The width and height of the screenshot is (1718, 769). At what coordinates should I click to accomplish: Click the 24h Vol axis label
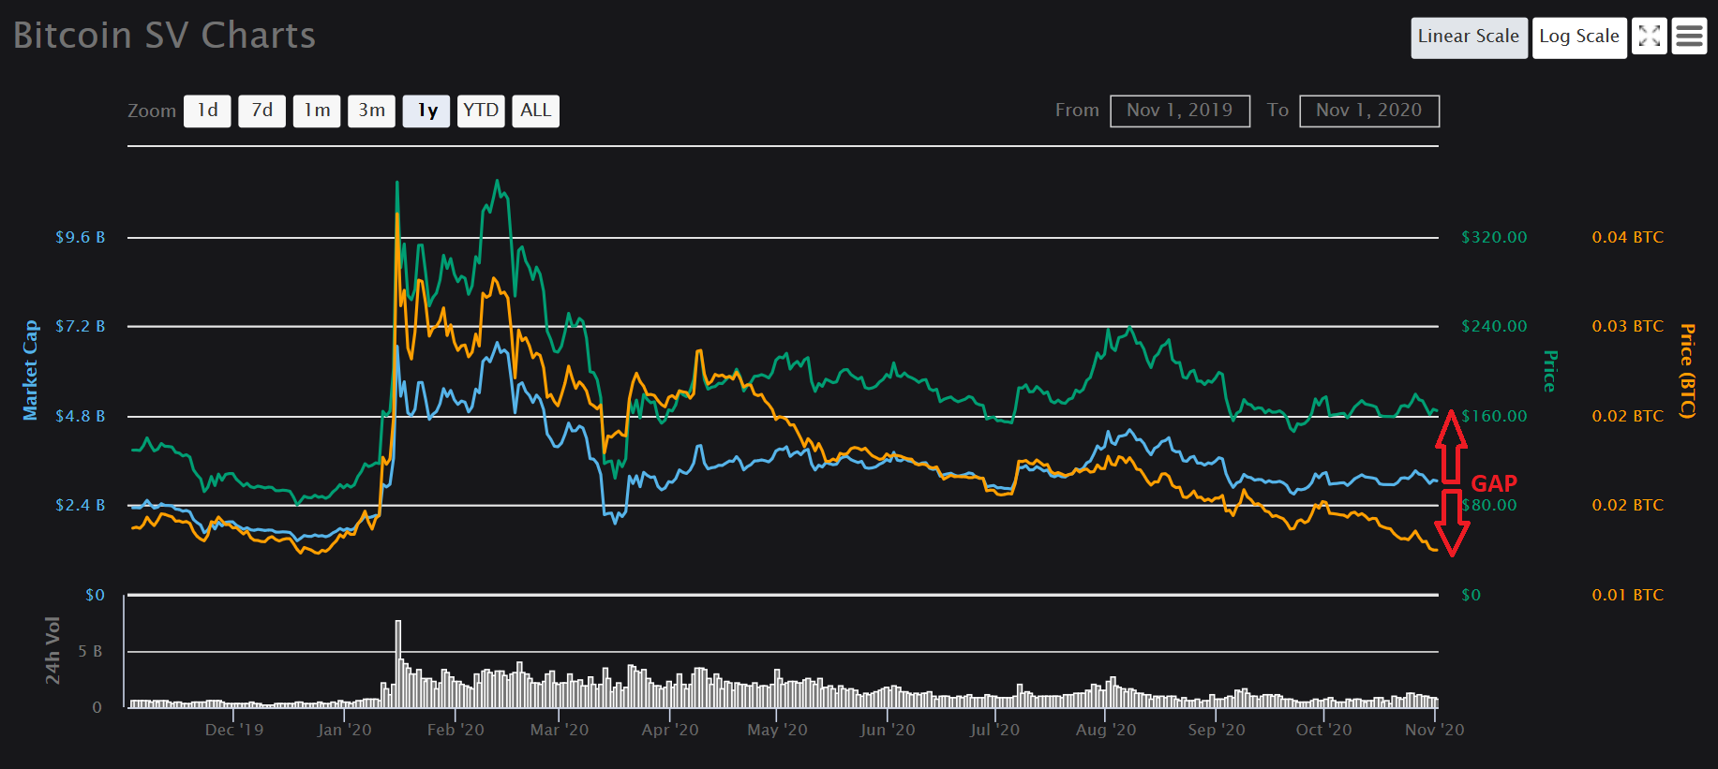pos(52,650)
